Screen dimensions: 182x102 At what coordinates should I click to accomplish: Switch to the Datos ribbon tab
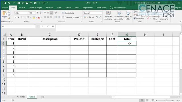(59, 8)
